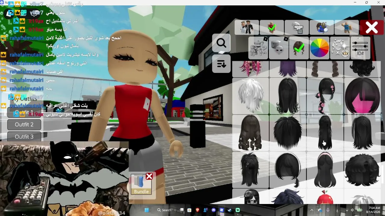Close the avatar editor with the red X
This screenshot has height=216, width=385.
[371, 28]
